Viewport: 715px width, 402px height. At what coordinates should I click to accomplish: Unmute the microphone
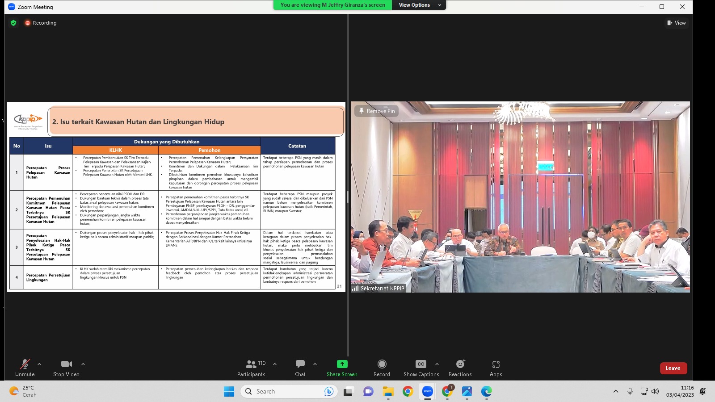pyautogui.click(x=25, y=368)
